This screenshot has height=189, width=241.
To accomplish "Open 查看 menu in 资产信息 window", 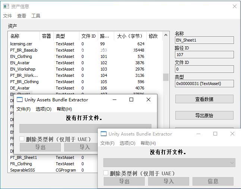I will point(22,16).
